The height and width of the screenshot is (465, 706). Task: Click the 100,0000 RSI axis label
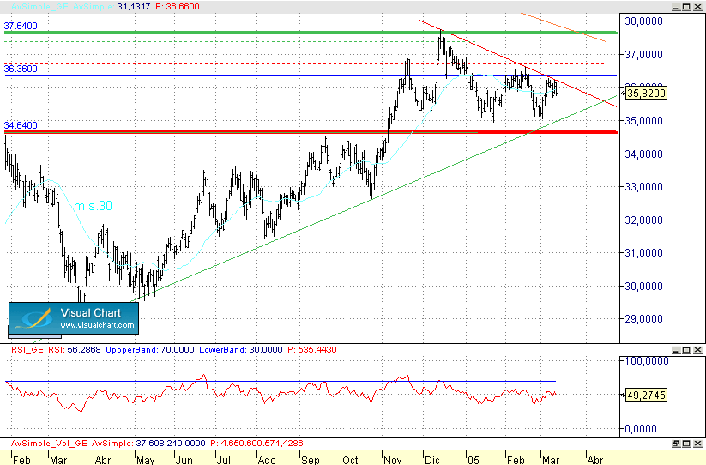(647, 361)
